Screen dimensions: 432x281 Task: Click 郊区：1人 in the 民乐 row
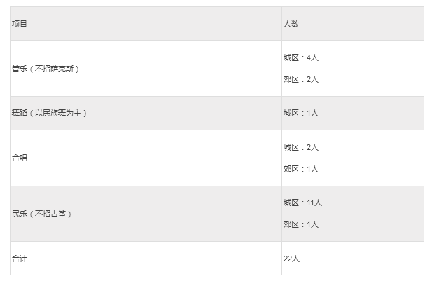pyautogui.click(x=301, y=224)
